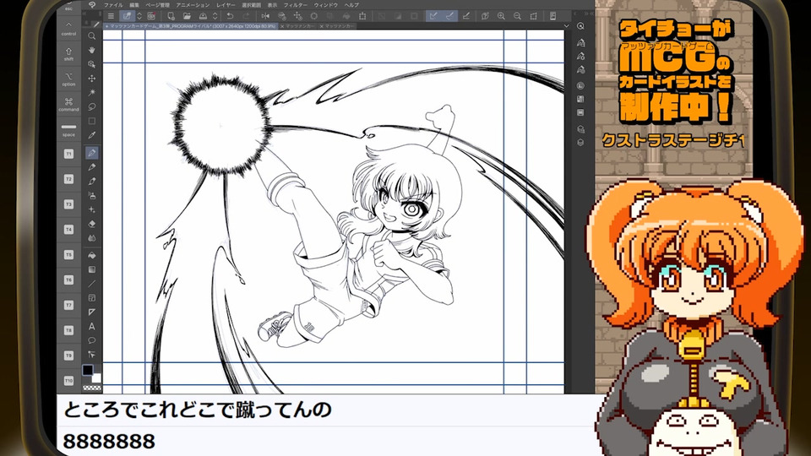Tap the T1 shortcut key
Viewport: 811px width, 456px height.
[68, 154]
